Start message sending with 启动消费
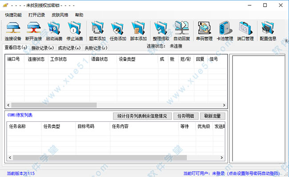Image resolution: width=289 pixels, height=177 pixels. coord(54,31)
